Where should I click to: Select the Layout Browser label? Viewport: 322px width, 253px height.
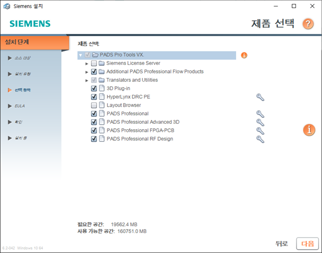(124, 105)
